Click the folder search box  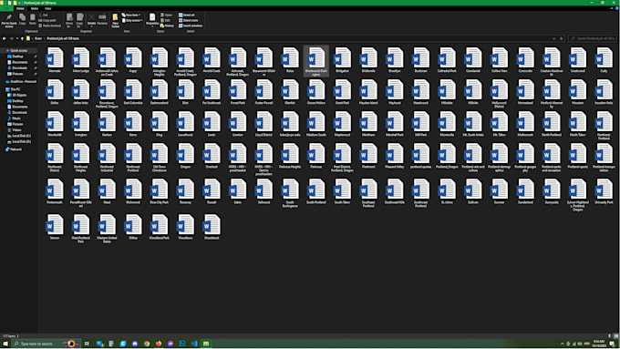point(593,38)
